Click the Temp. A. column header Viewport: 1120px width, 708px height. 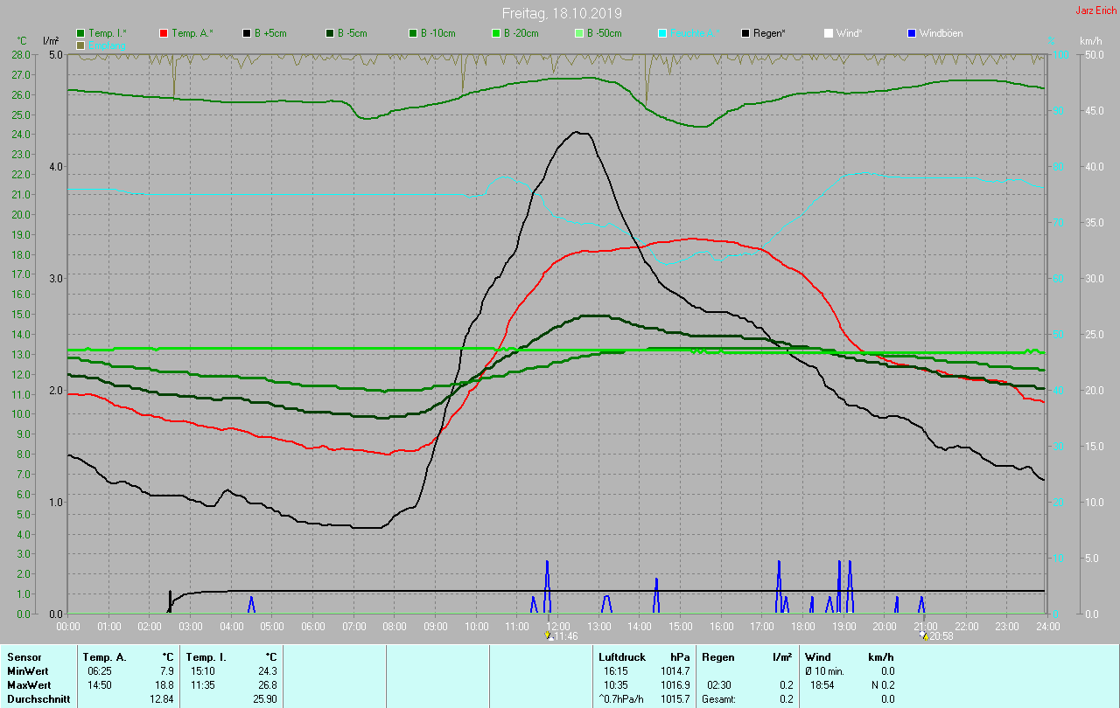tap(104, 657)
